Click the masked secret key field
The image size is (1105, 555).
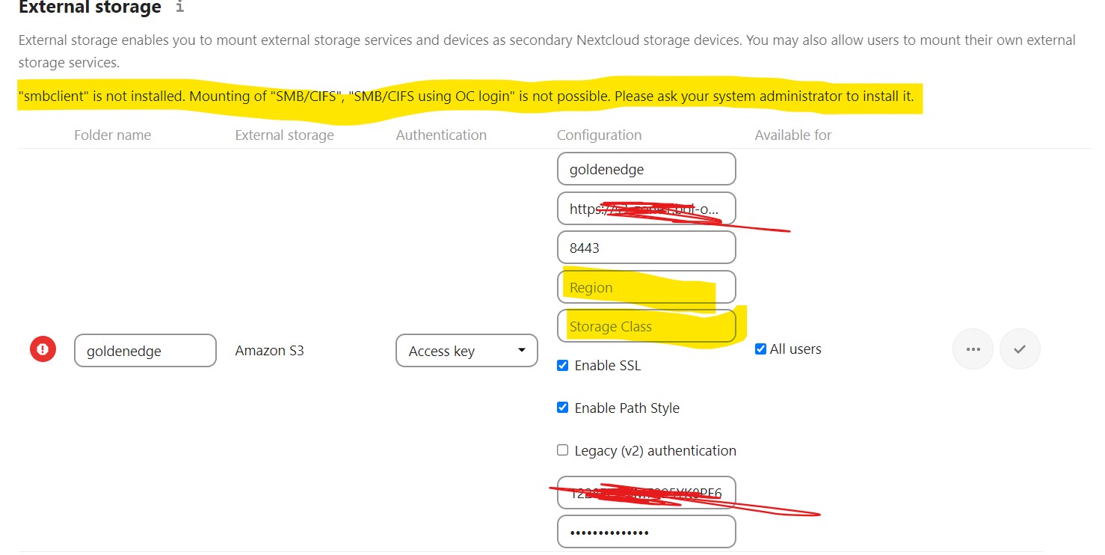(646, 532)
